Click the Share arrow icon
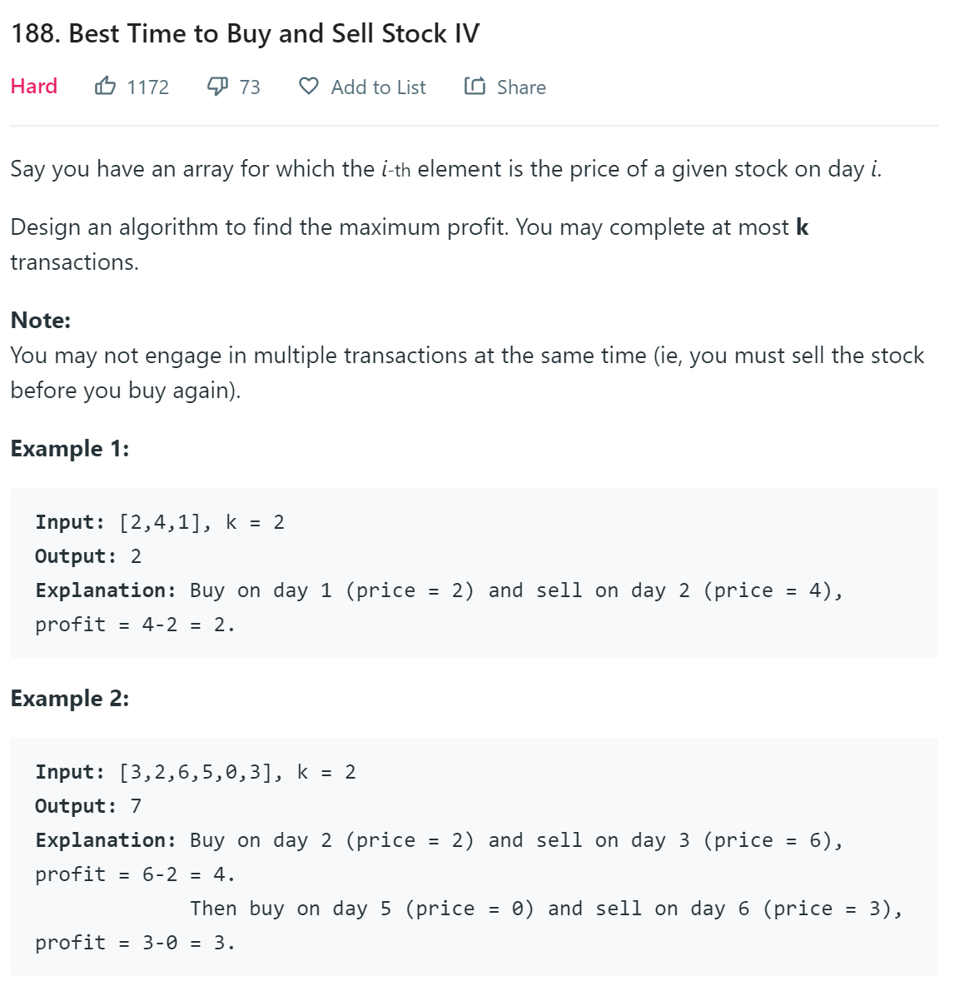954x1006 pixels. [x=475, y=86]
